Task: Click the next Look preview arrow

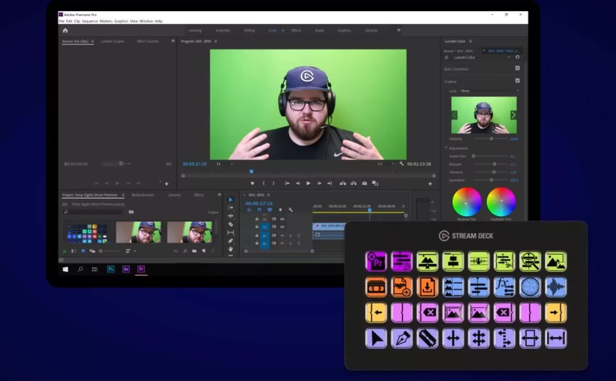Action: pyautogui.click(x=513, y=115)
